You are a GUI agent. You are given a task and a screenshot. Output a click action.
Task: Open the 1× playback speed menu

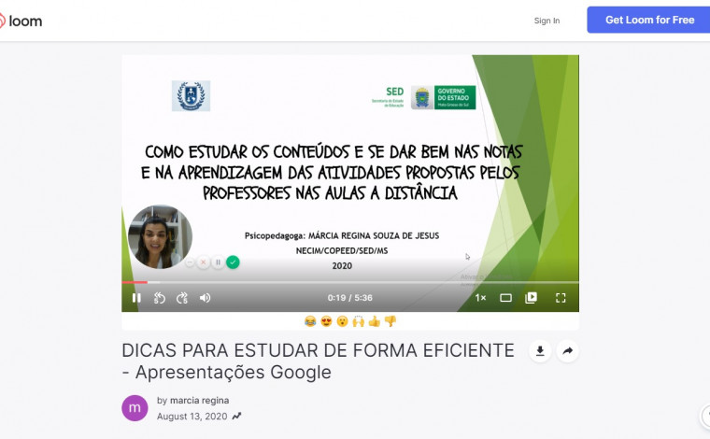(x=480, y=298)
